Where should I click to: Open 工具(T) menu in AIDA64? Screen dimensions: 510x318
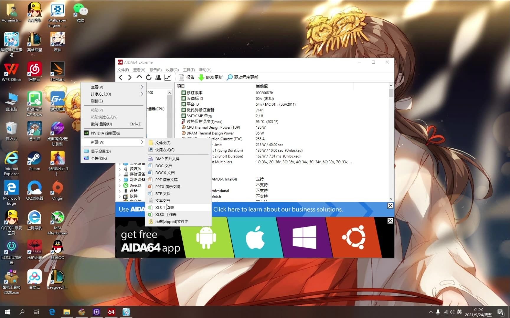point(189,70)
